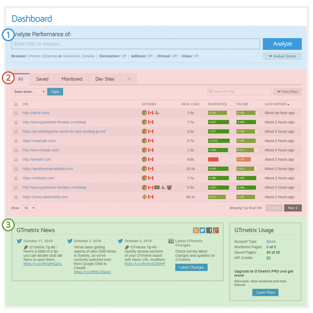This screenshot has height=313, width=313.
Task: Check the box for the gt.net blog URL
Action: point(16,131)
